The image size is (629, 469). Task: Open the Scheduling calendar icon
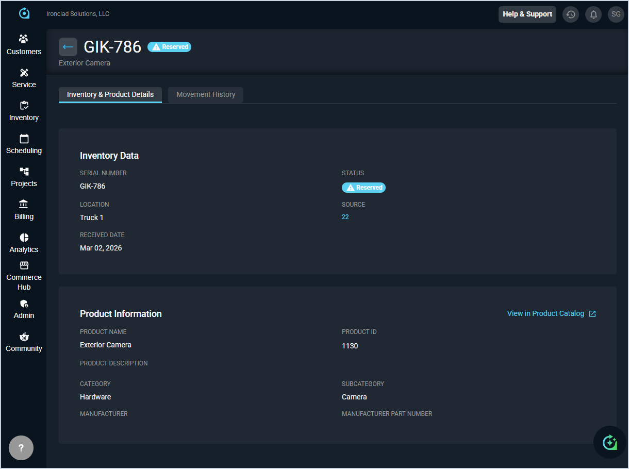pyautogui.click(x=24, y=138)
